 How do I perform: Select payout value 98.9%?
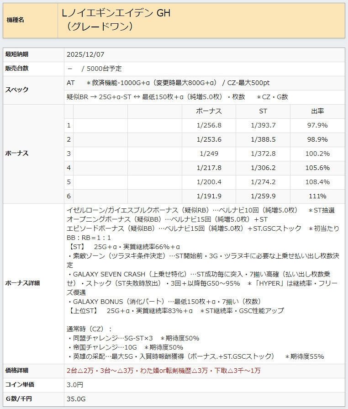click(x=317, y=139)
